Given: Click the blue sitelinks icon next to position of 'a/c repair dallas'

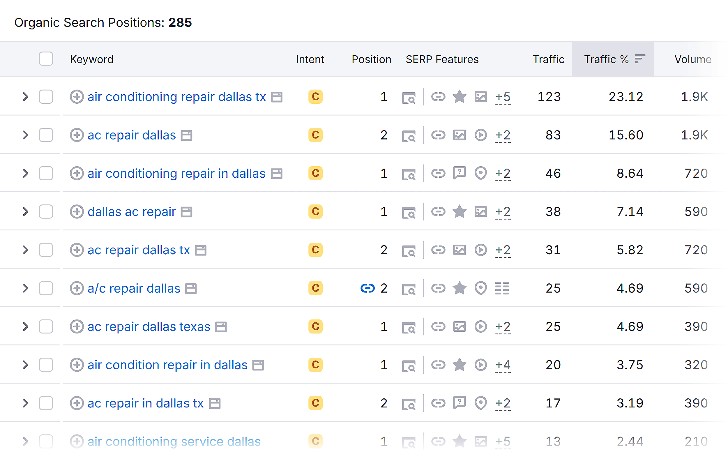Looking at the screenshot, I should pyautogui.click(x=367, y=289).
